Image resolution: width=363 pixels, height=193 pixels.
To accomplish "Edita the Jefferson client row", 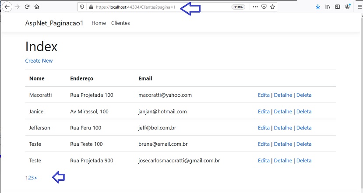I will click(x=264, y=128).
